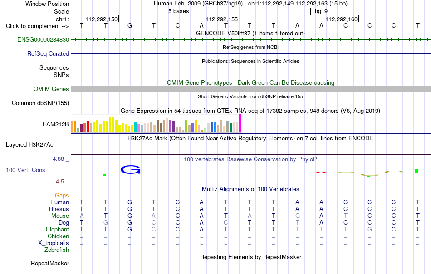
Task: Click the Scale label
Action: pos(61,11)
